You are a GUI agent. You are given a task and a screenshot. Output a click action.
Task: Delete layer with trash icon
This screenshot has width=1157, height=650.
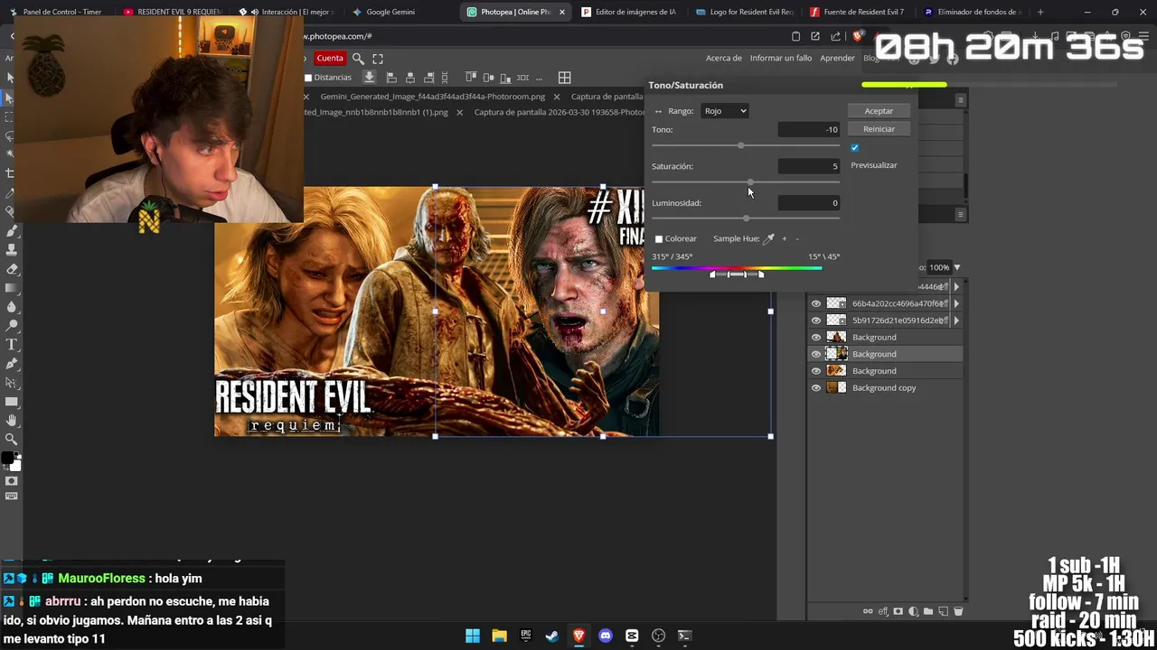pos(958,611)
